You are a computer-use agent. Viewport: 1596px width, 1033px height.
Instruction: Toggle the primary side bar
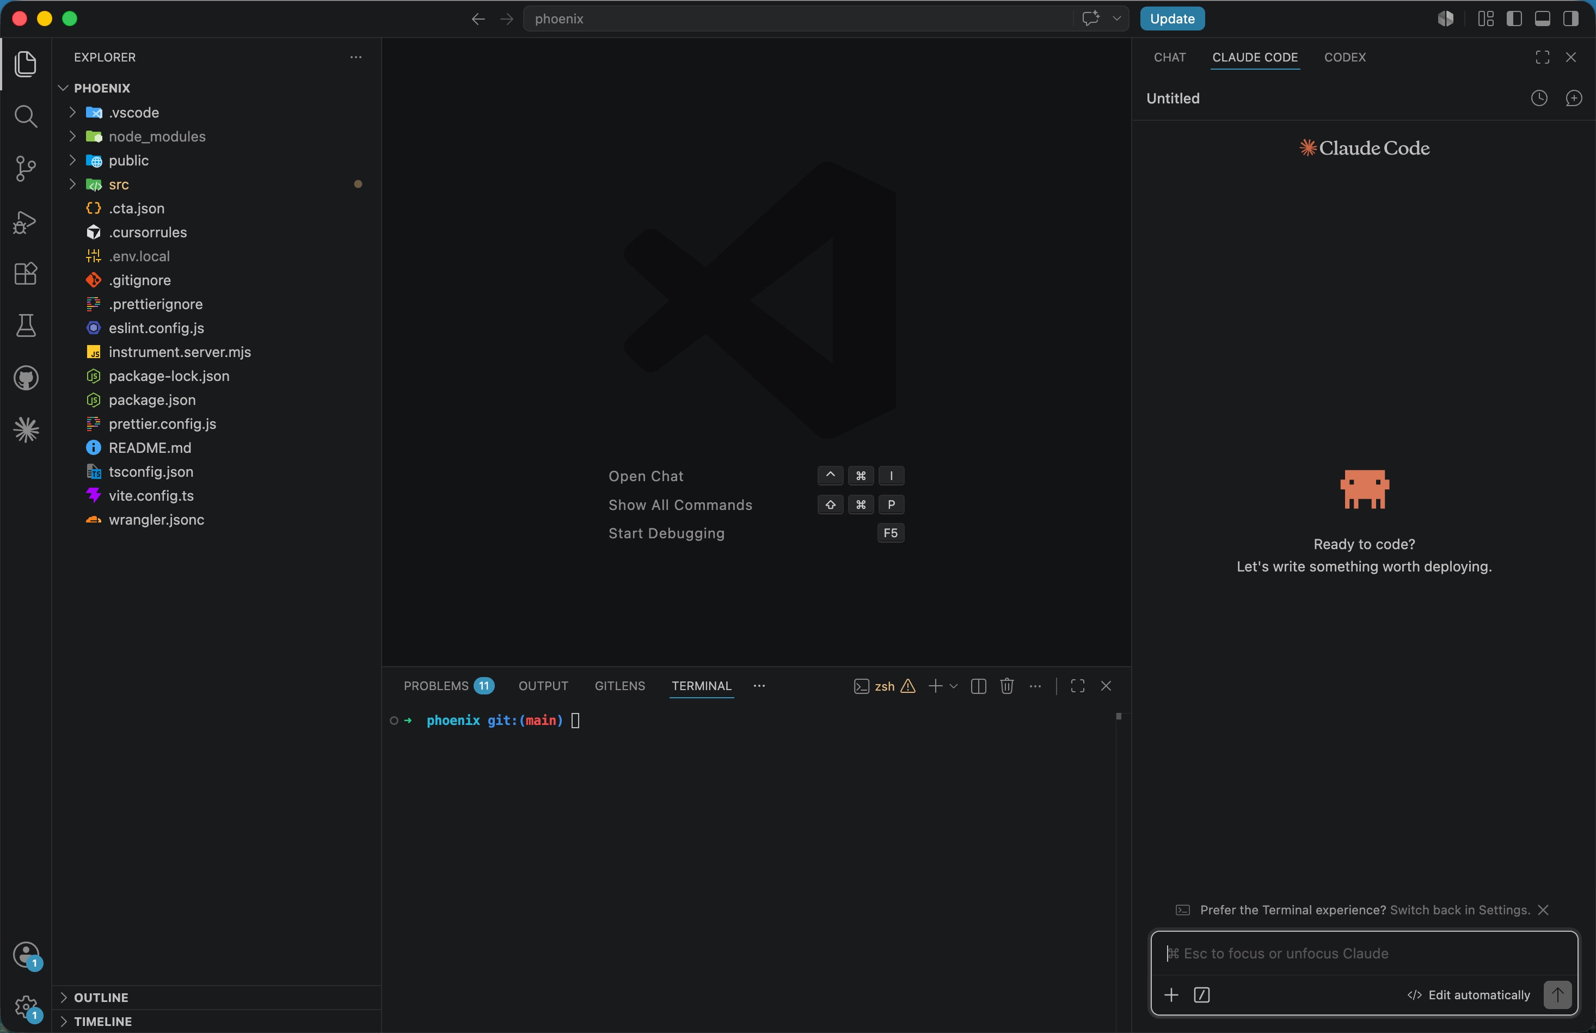(1513, 18)
